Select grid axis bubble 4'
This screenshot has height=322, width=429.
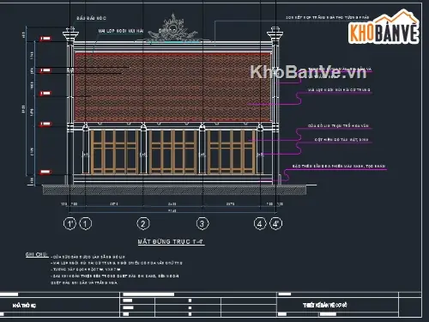tap(276, 223)
